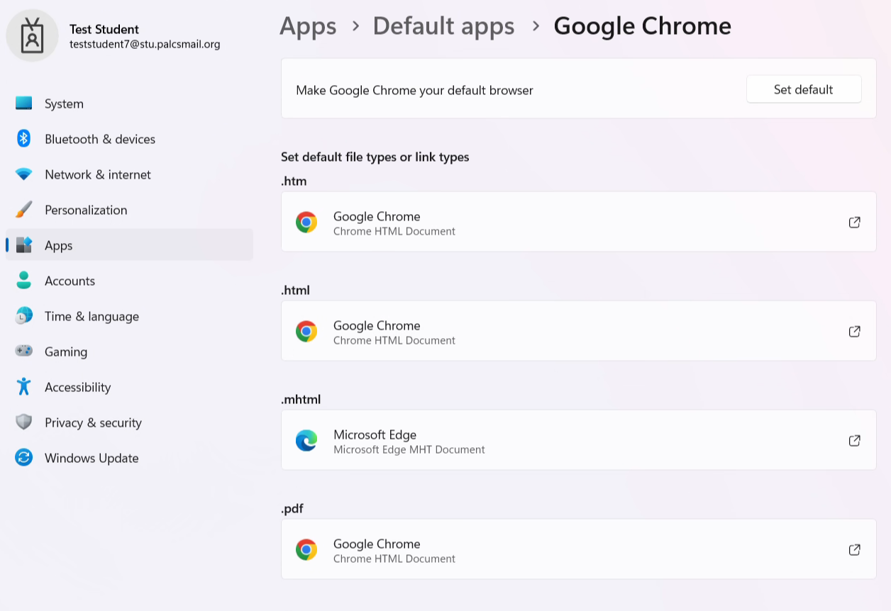Click the Privacy & security shield icon
This screenshot has width=891, height=611.
pos(24,422)
